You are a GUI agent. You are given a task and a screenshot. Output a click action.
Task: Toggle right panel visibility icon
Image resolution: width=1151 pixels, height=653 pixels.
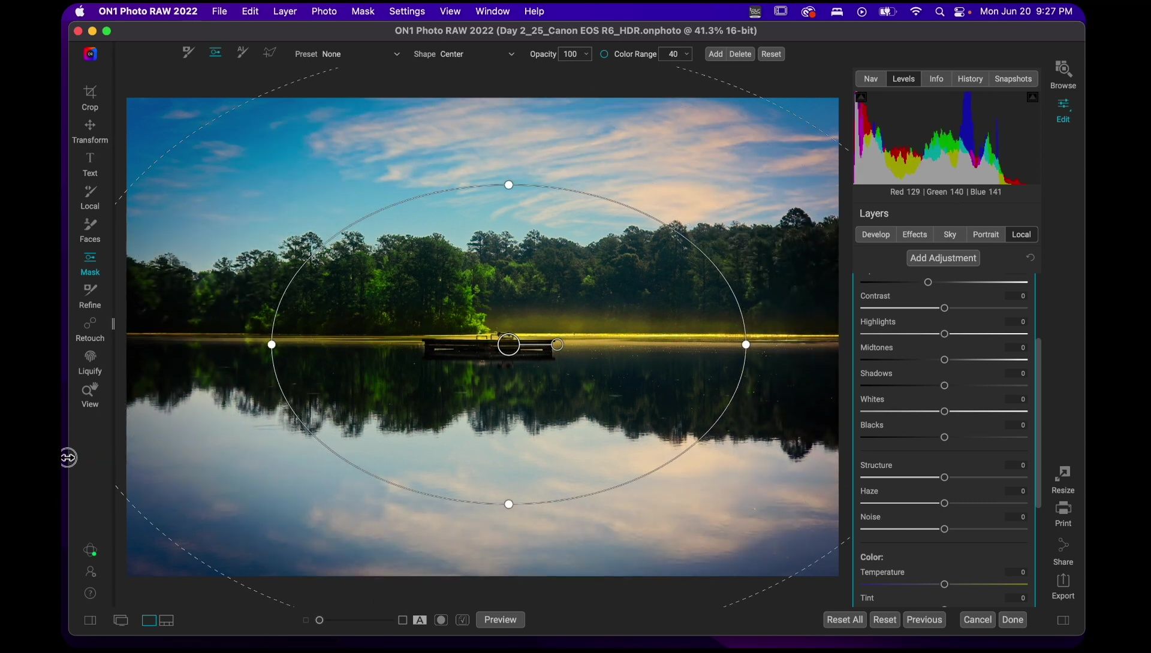point(1063,620)
